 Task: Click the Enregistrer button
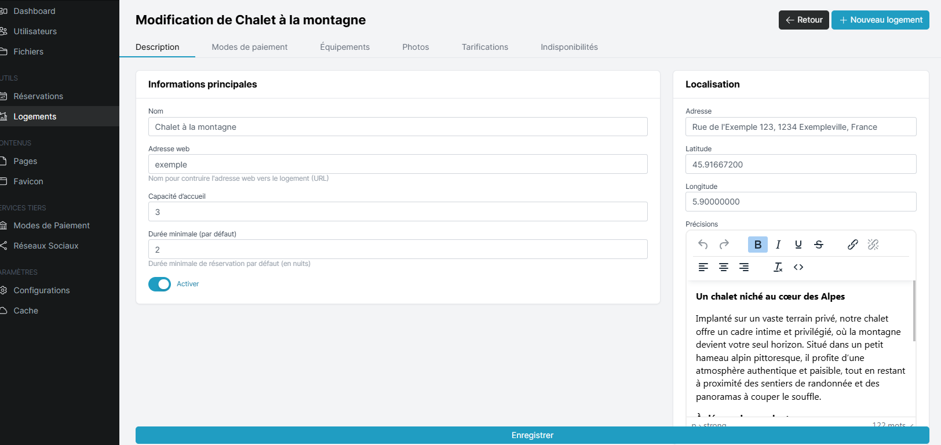pyautogui.click(x=532, y=435)
